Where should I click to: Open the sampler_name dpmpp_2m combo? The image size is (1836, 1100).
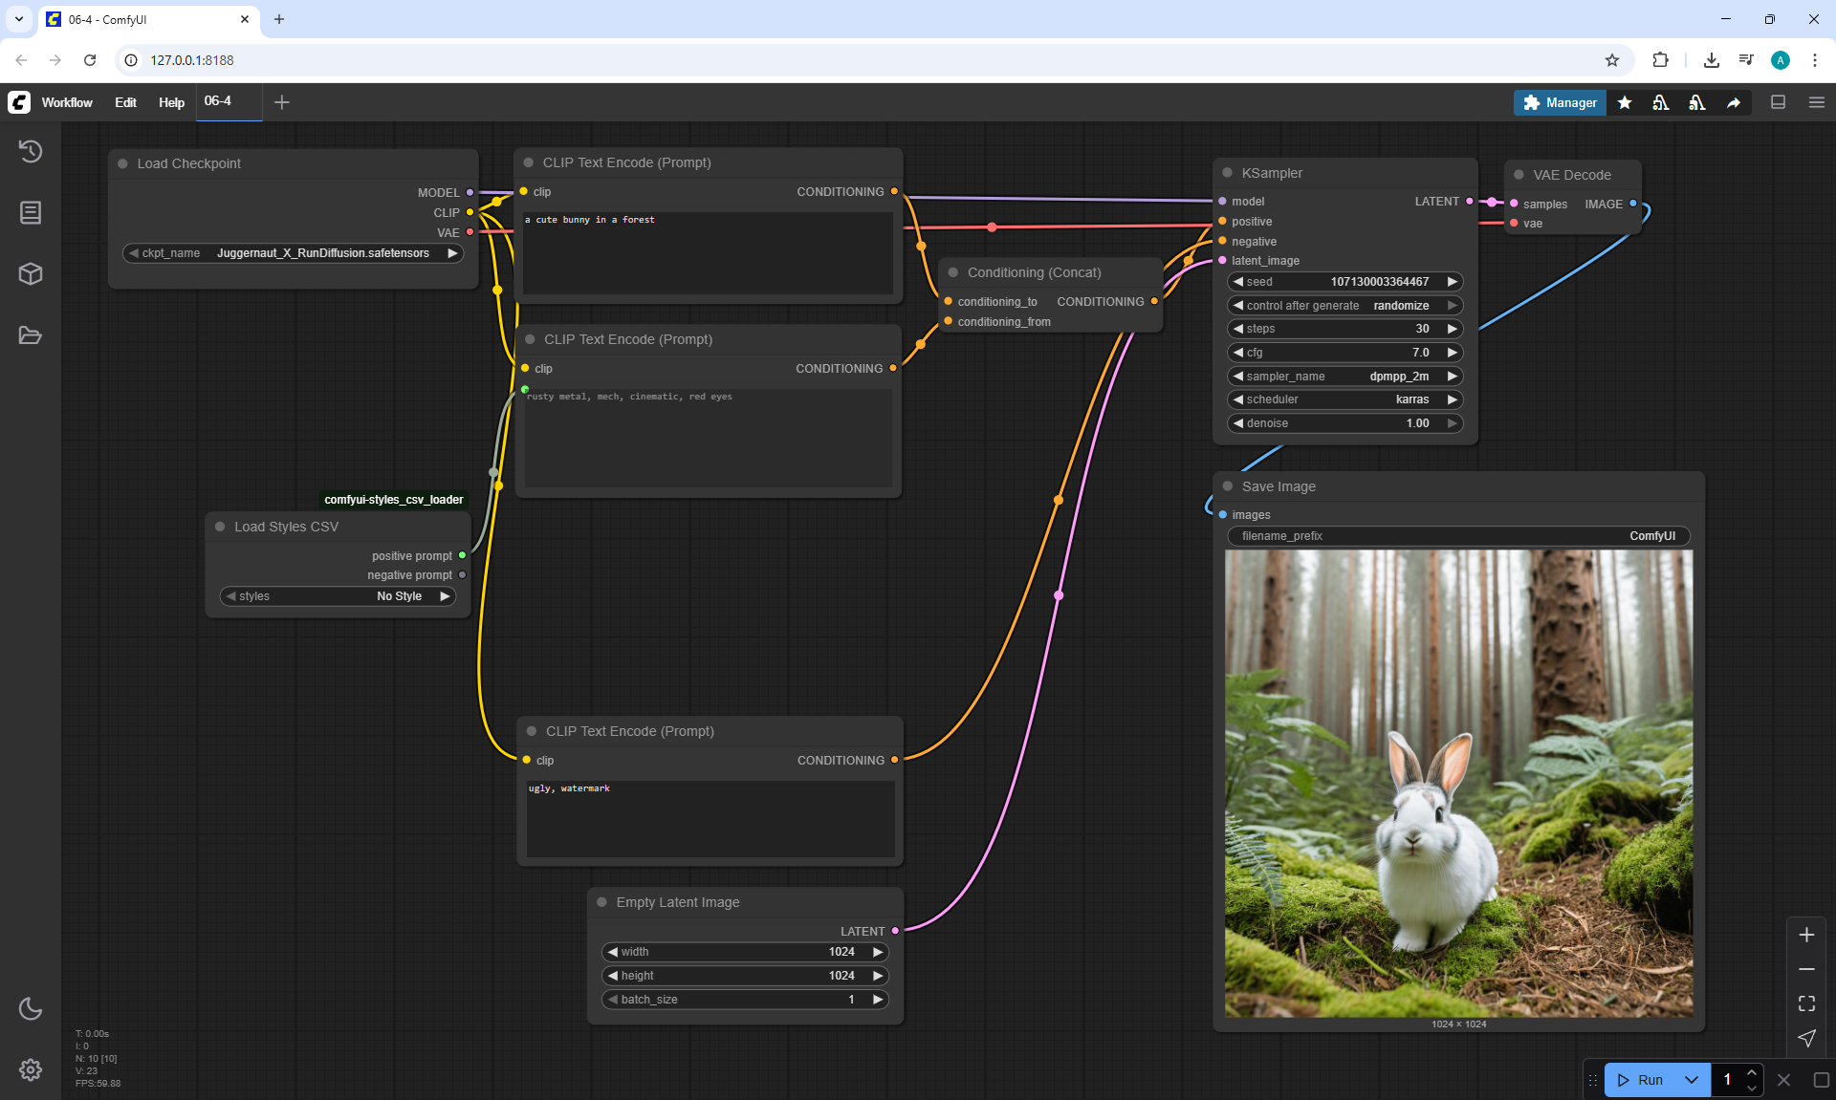pos(1344,377)
